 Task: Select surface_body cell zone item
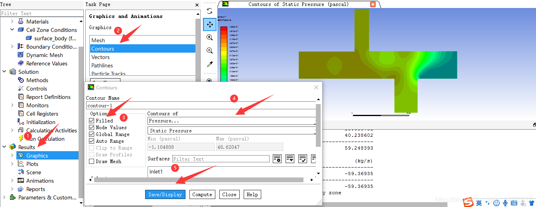[55, 38]
